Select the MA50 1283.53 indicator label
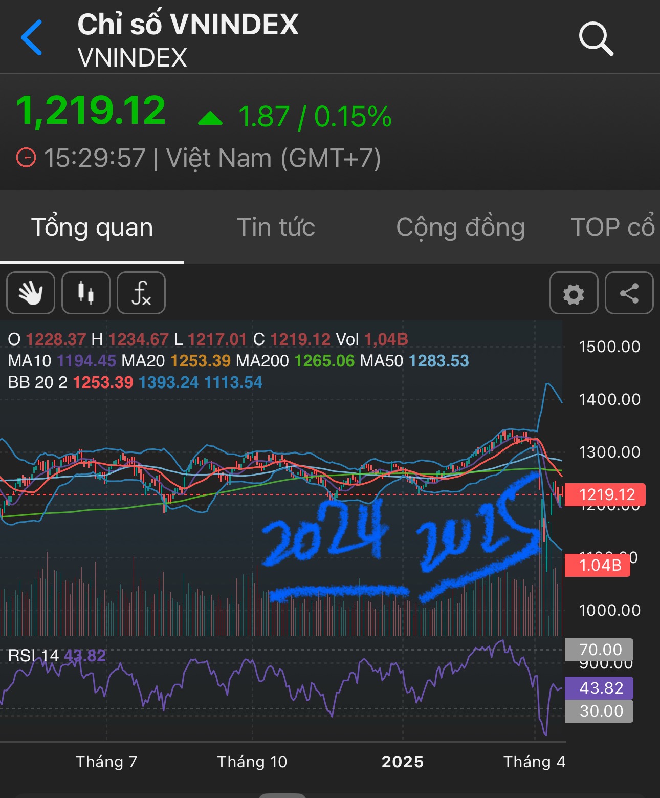Image resolution: width=660 pixels, height=798 pixels. [x=414, y=361]
